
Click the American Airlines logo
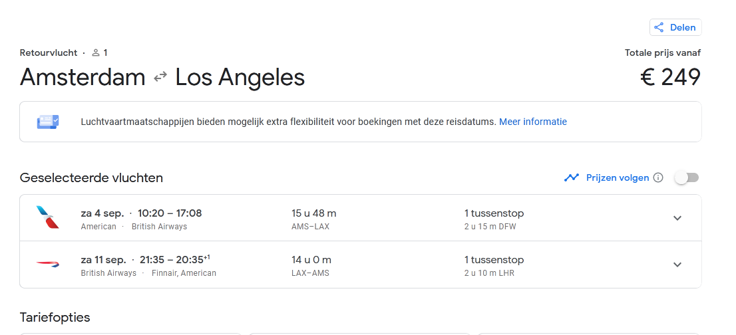coord(47,217)
